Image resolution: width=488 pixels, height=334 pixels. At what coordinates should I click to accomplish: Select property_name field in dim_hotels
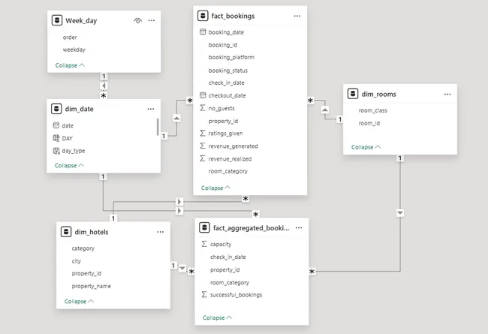tap(91, 286)
